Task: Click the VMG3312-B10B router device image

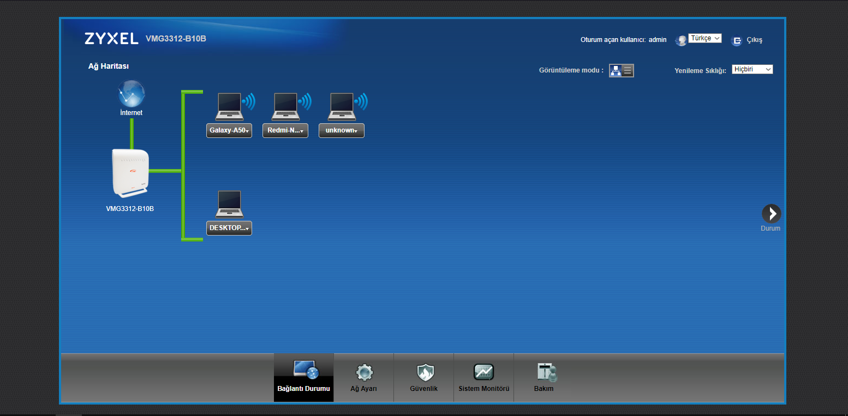Action: tap(130, 172)
